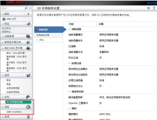Collapse the 游戏 section
Image resolution: width=157 pixels, height=120 pixels.
pyautogui.click(x=3, y=97)
